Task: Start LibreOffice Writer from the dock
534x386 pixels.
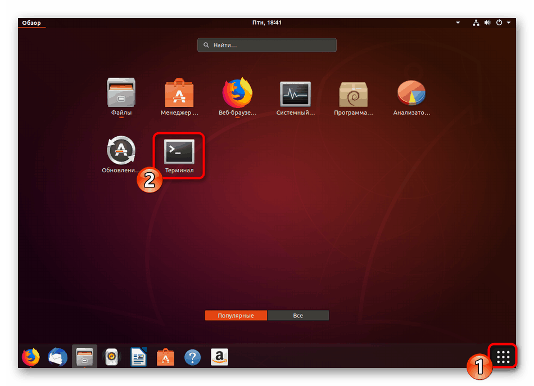Action: 138,356
